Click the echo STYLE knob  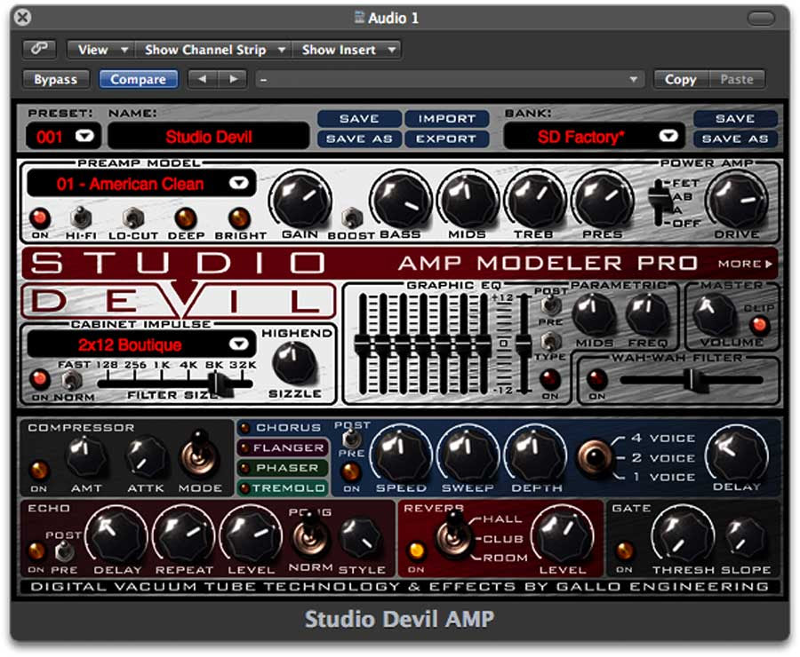click(x=361, y=538)
